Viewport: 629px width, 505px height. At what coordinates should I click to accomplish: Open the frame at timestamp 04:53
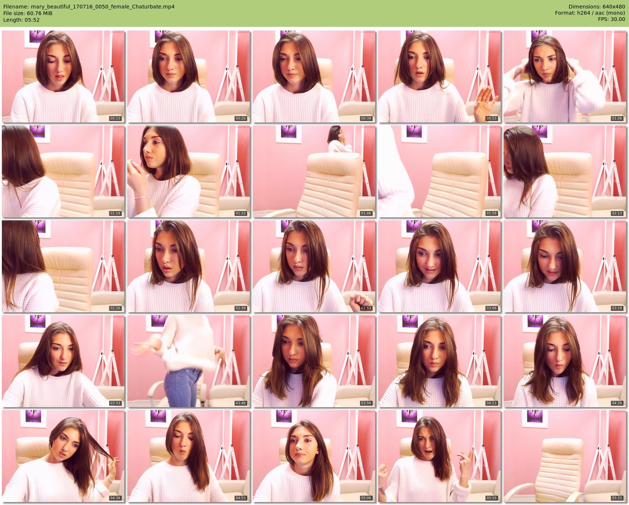point(189,456)
